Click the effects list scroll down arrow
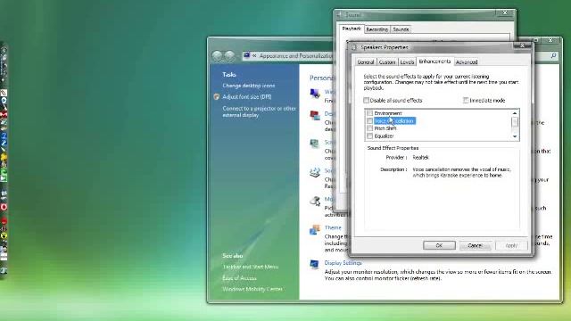This screenshot has height=321, width=571. 515,136
